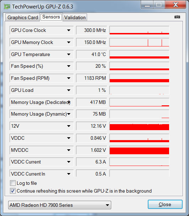189x216 pixels.
Task: Select the Sensors tab
Action: 51,17
